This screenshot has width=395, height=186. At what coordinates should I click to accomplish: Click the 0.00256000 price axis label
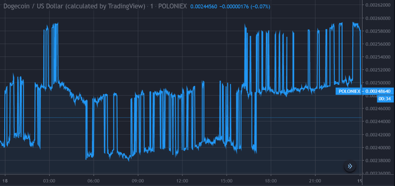(x=378, y=44)
